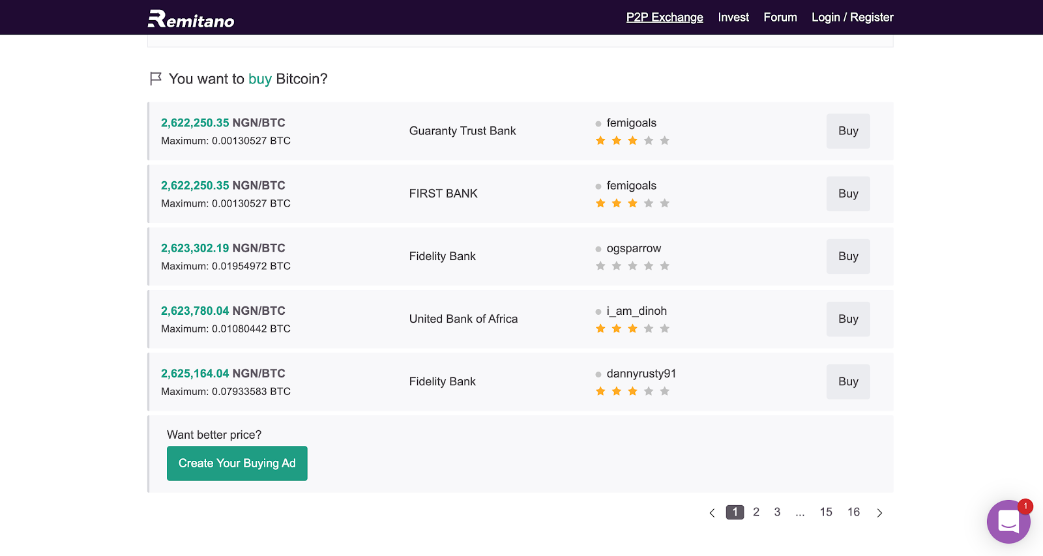1043x556 pixels.
Task: Click price 2,625,164.04 NGN/BTC
Action: click(x=223, y=373)
